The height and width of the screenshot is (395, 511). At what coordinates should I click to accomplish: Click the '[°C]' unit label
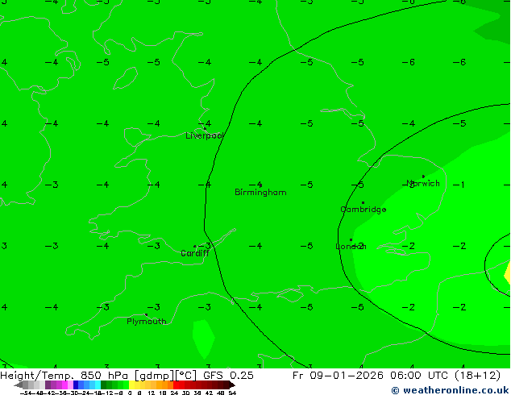(x=186, y=376)
